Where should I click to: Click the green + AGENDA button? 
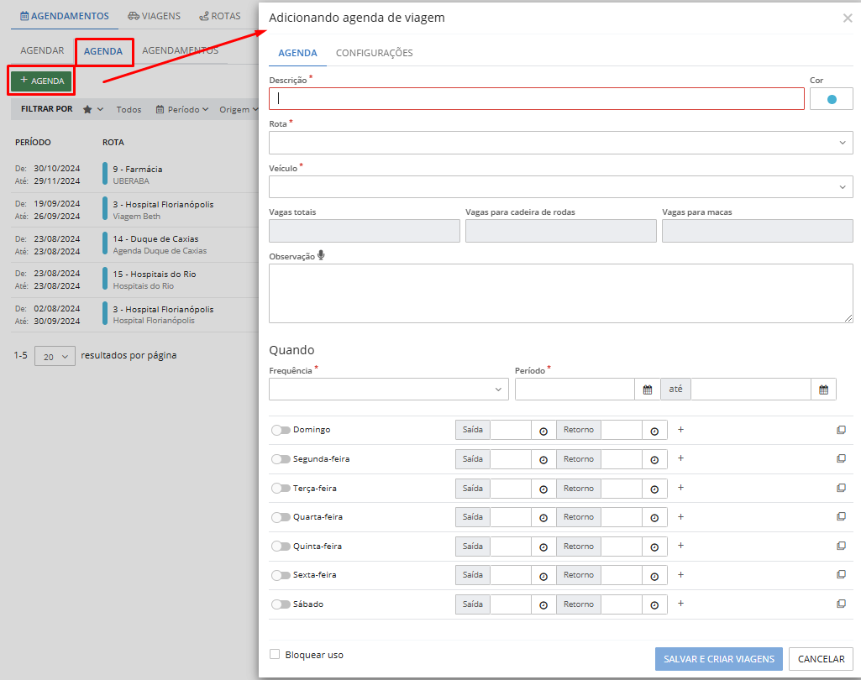coord(42,81)
